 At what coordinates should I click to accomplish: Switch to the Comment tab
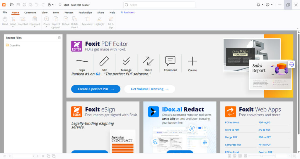pyautogui.click(x=30, y=12)
